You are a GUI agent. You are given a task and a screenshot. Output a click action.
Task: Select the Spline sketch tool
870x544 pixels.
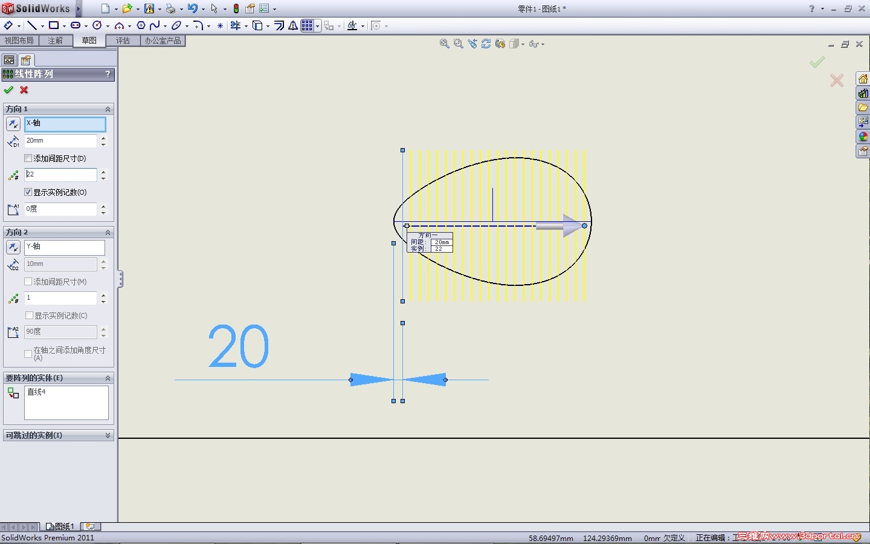(155, 25)
